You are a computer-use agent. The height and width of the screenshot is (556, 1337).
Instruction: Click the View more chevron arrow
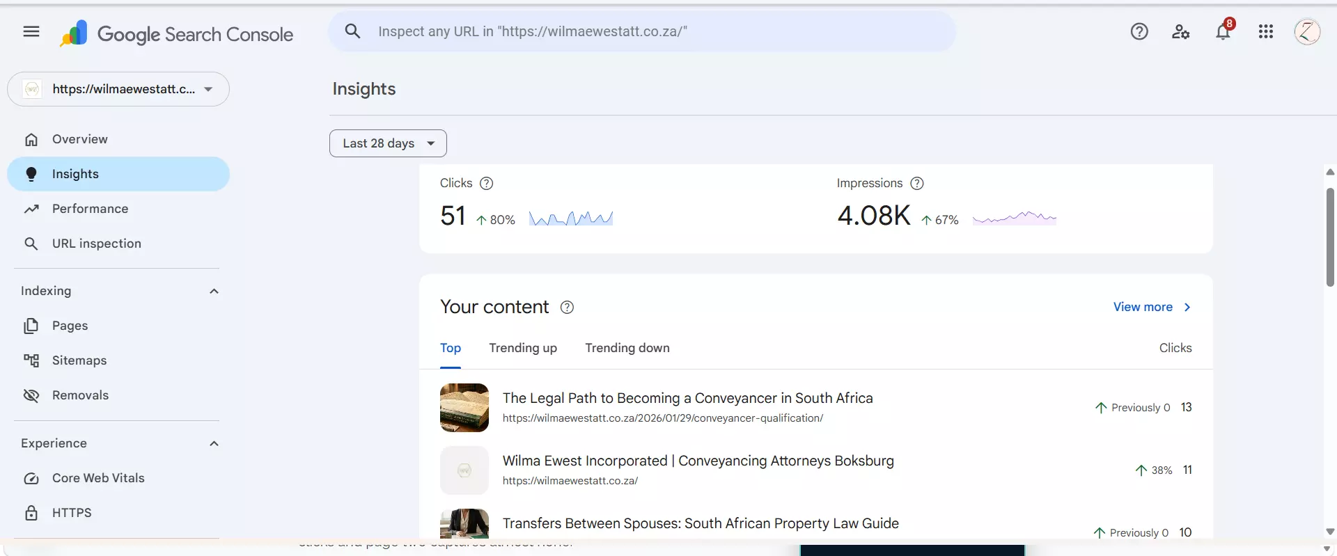point(1187,307)
